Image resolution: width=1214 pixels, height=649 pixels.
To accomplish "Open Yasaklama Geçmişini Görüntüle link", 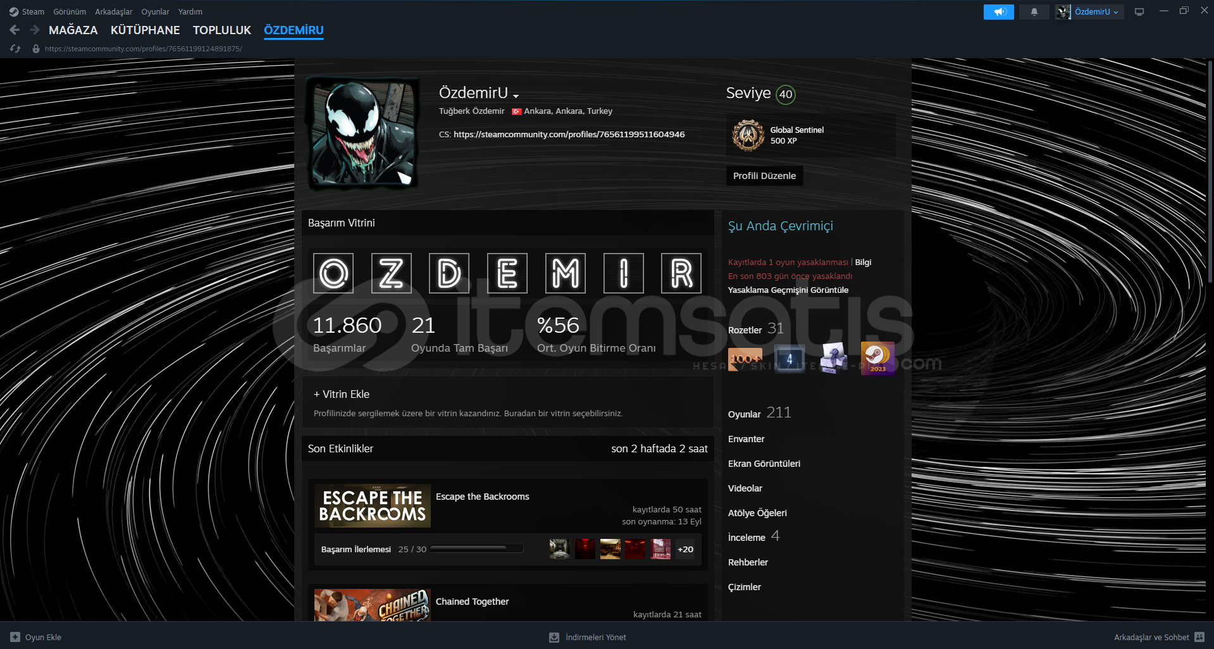I will point(788,290).
